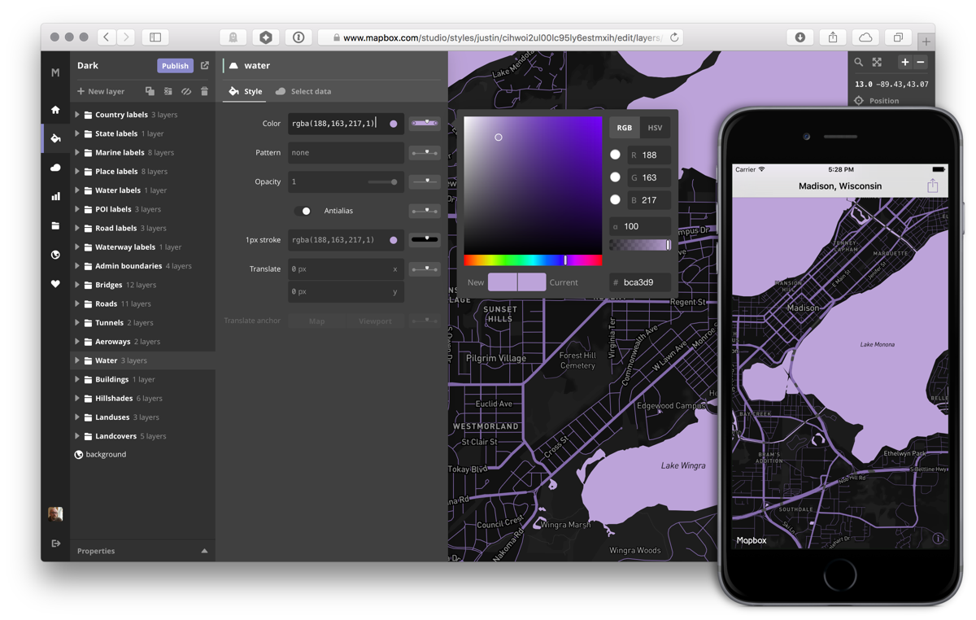The image size is (976, 620).
Task: Click the zoom in plus icon
Action: point(904,62)
